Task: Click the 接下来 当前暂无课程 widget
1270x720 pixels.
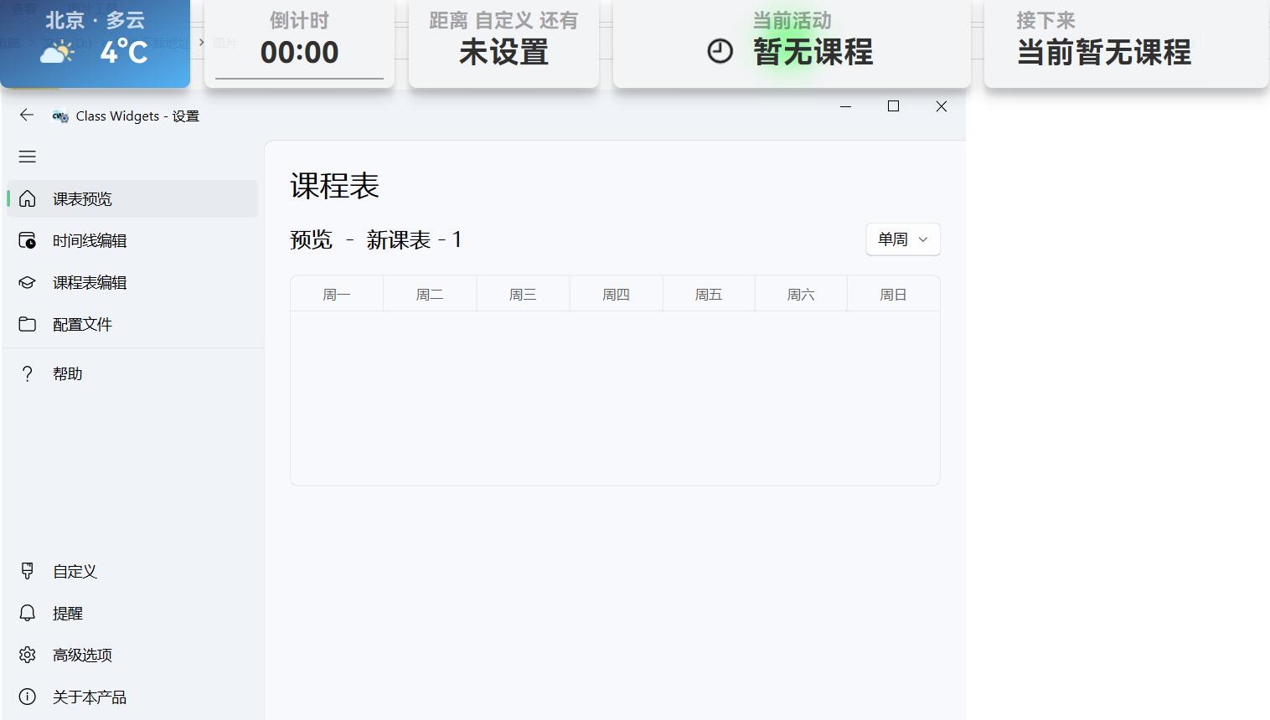Action: click(x=1126, y=44)
